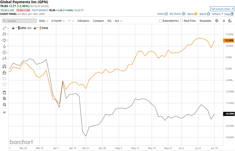Open the Templates menu
The image size is (235, 151).
205,21
